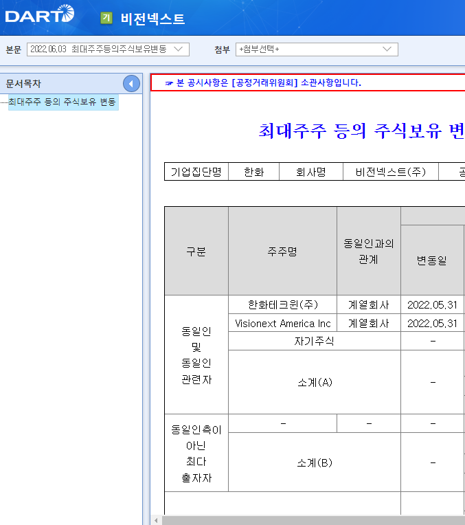Click 계열회사 in the 한화테크윈 row
Viewport: 465px width, 525px height.
click(369, 304)
